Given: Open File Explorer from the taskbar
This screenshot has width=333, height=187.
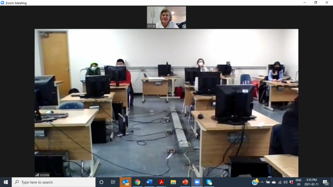Looking at the screenshot, I should 173,182.
